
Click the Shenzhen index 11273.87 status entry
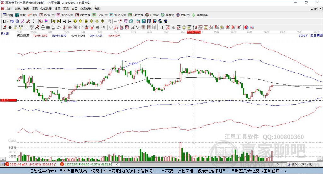click(x=85, y=164)
